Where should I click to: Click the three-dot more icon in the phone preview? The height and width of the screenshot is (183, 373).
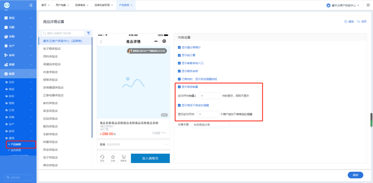pyautogui.click(x=156, y=41)
